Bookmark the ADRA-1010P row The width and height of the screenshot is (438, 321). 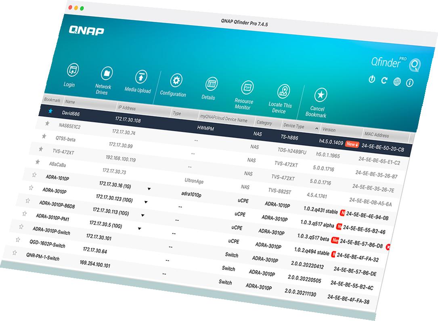[34, 174]
